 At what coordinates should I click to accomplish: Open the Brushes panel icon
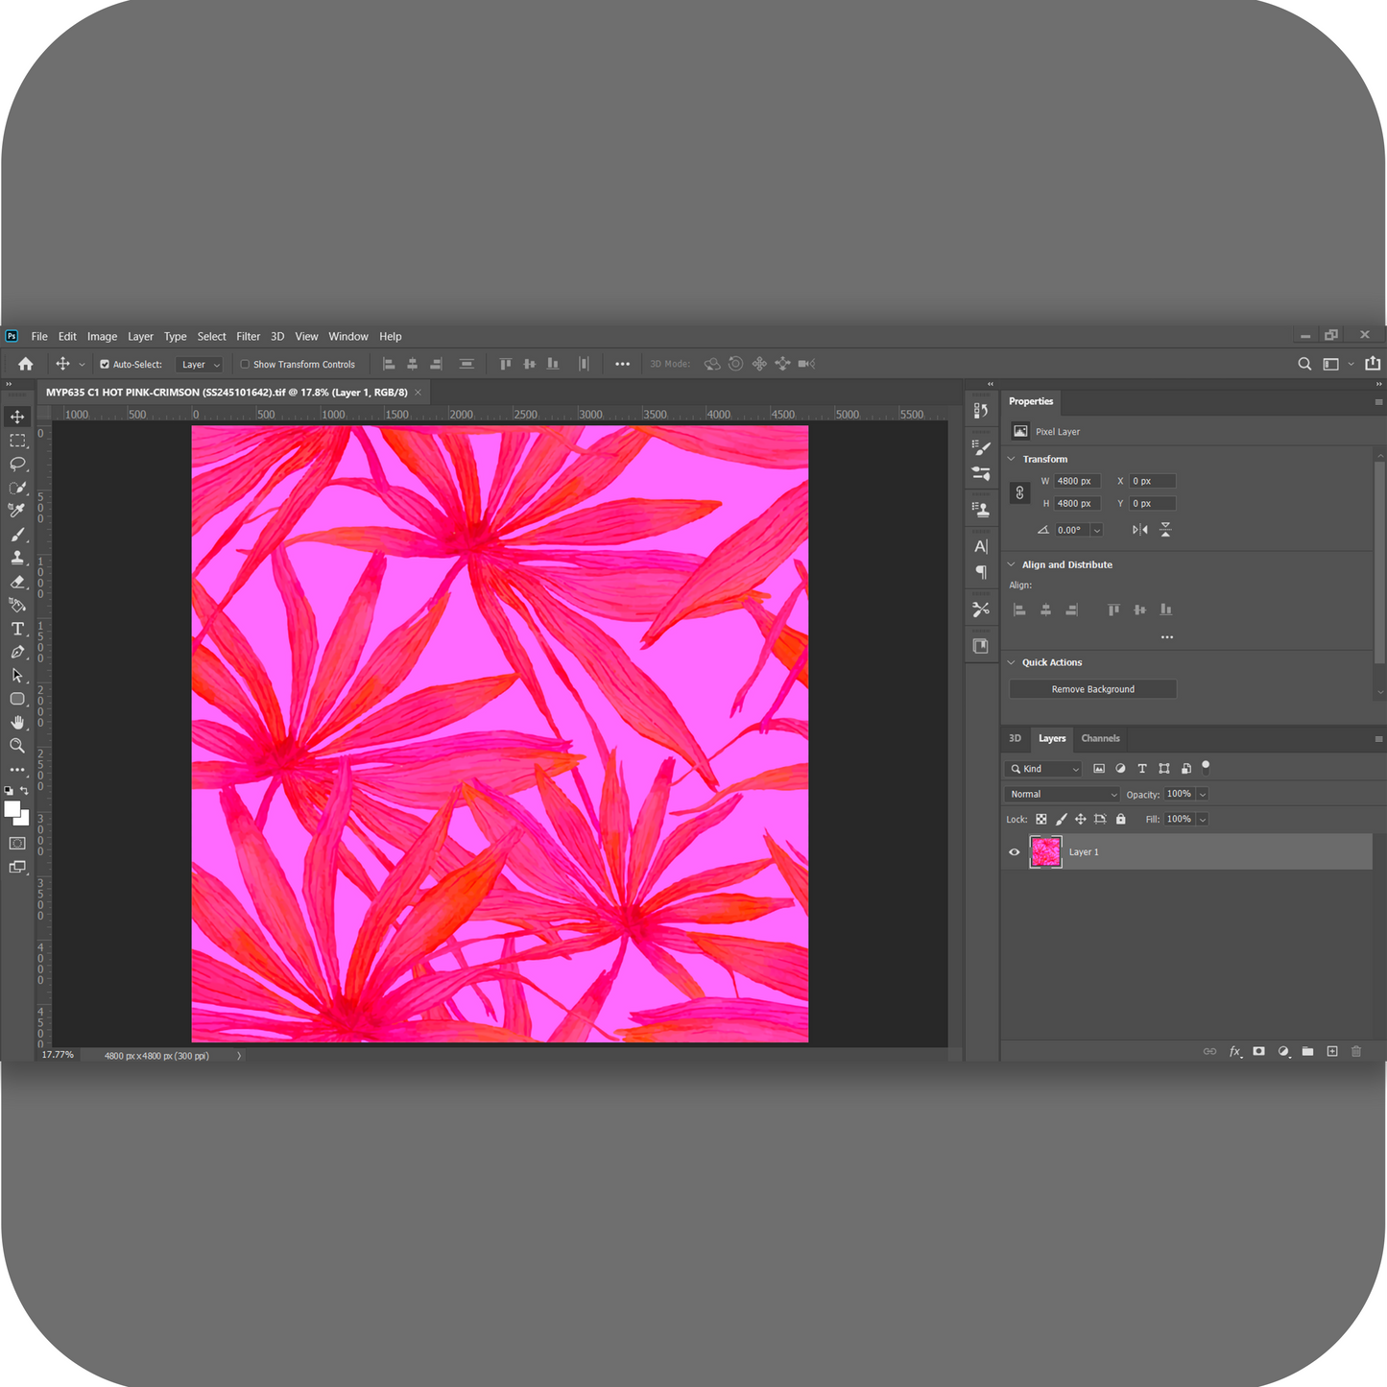coord(981,447)
